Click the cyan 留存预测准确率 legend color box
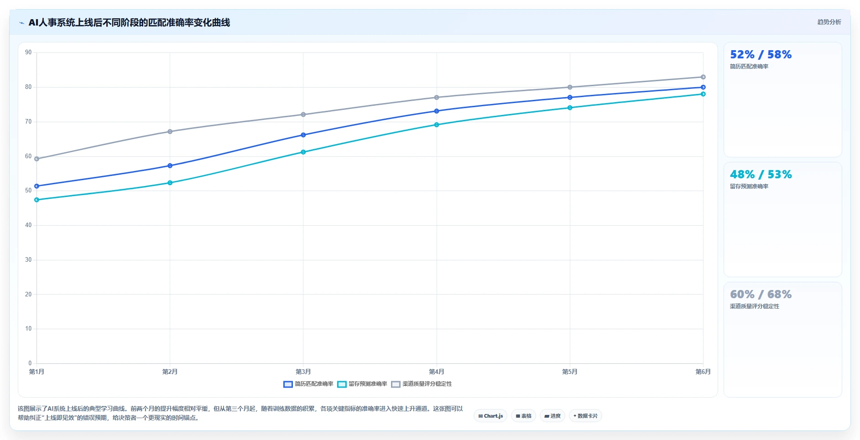860x440 pixels. tap(342, 384)
